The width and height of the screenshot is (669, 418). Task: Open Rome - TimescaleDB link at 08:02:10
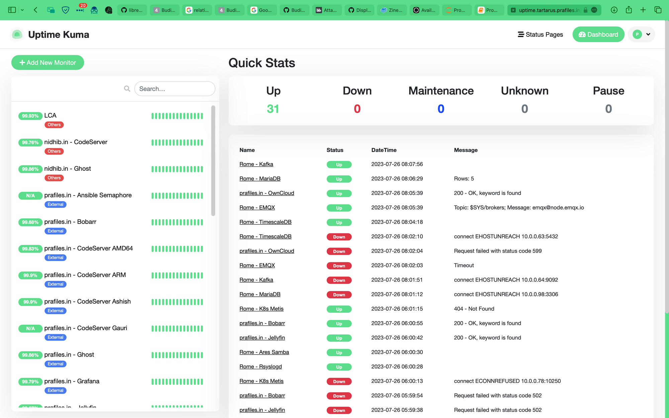[265, 237]
